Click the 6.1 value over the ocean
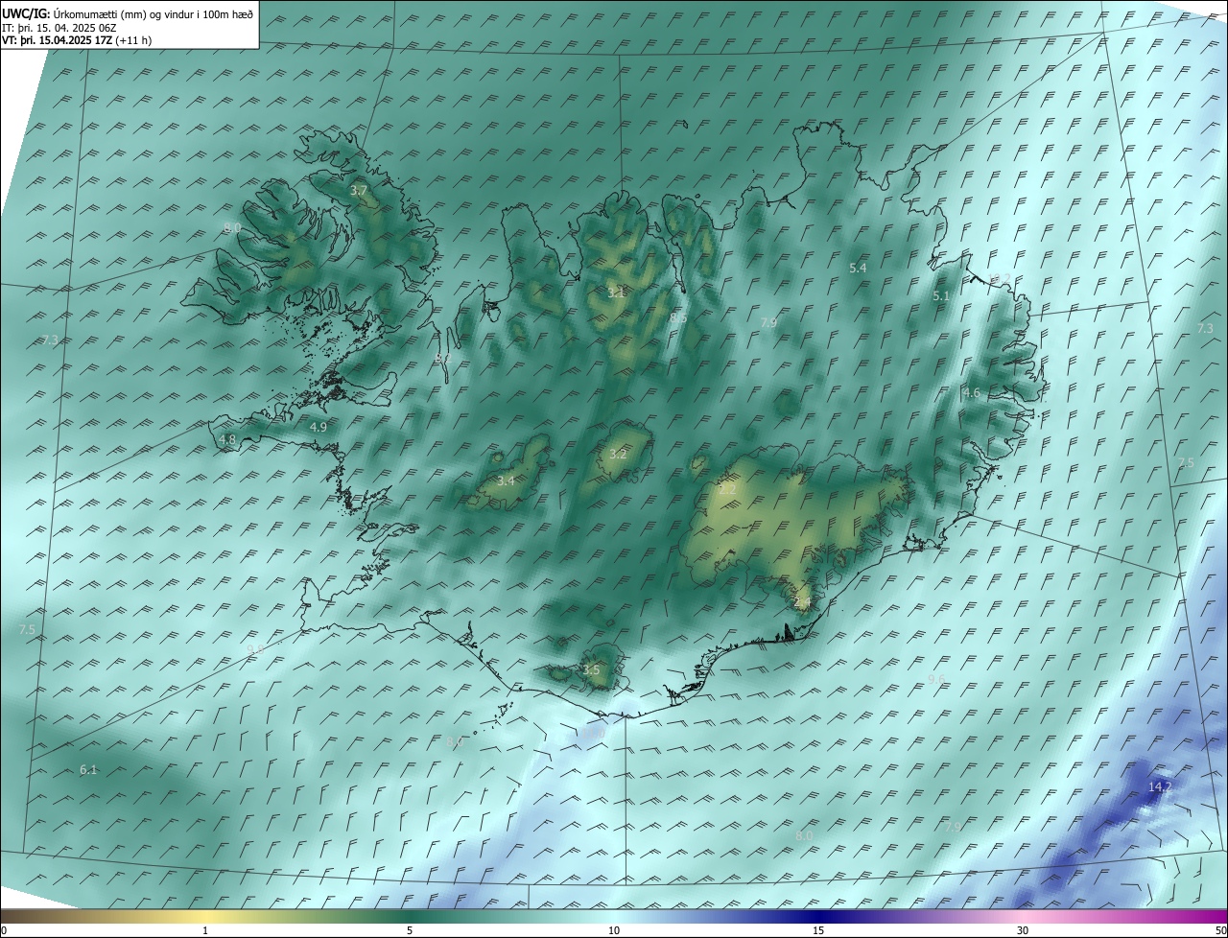 tap(88, 770)
